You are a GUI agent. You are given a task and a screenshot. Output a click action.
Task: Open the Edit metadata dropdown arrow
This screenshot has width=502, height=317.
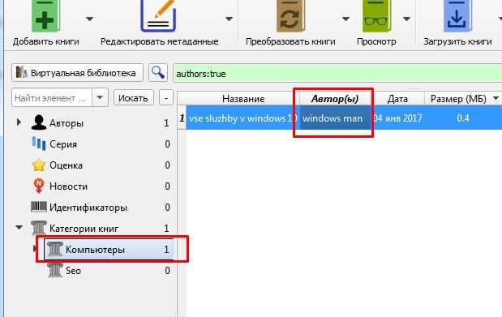pyautogui.click(x=229, y=19)
